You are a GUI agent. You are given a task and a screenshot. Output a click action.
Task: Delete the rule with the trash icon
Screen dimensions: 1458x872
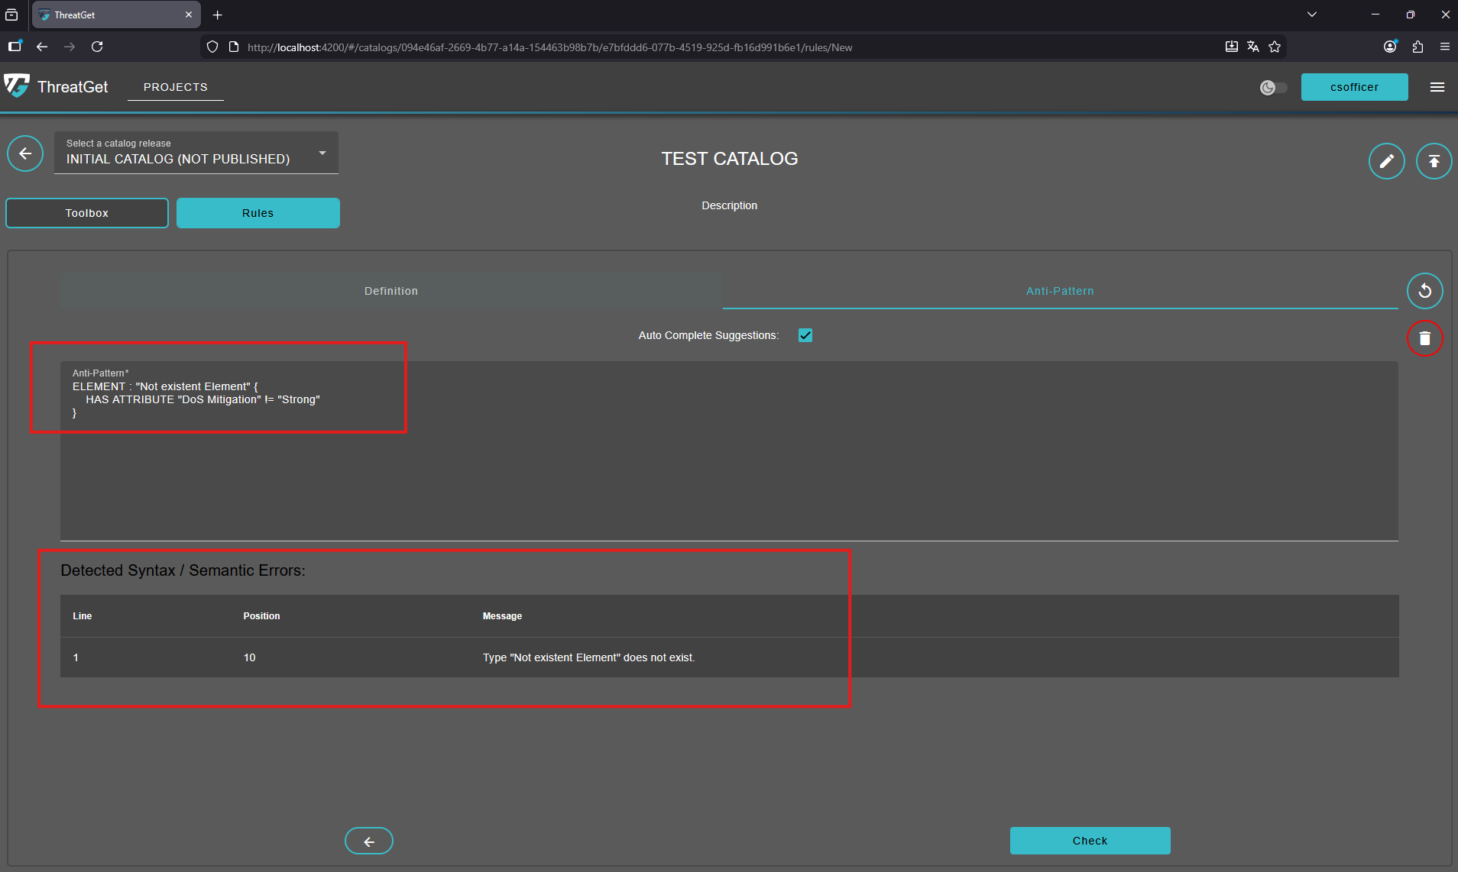[1424, 338]
